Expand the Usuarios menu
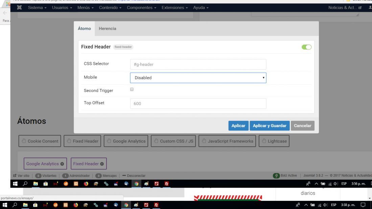 click(x=62, y=7)
